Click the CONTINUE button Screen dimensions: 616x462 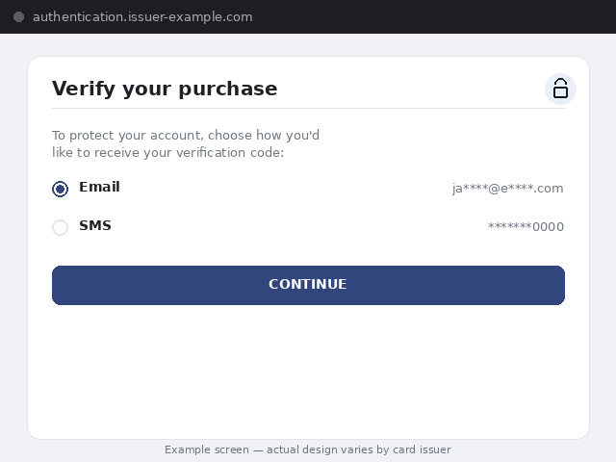(308, 285)
